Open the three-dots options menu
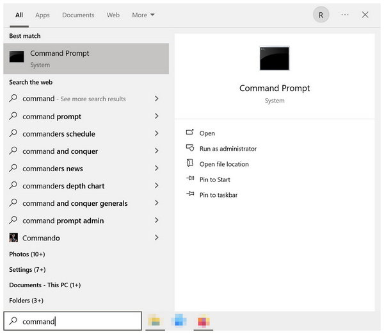 coord(345,15)
